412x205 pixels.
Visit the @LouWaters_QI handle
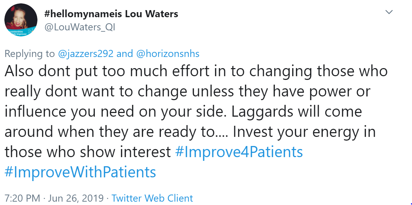pyautogui.click(x=80, y=27)
